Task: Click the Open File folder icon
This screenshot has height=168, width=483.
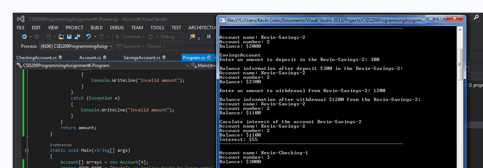Action: tap(61, 37)
